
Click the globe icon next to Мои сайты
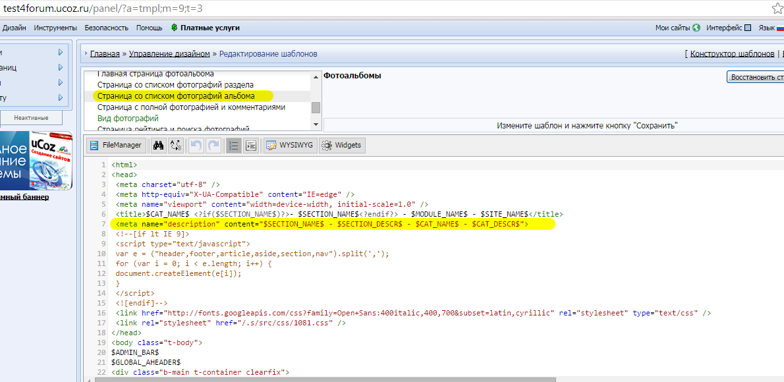point(696,28)
